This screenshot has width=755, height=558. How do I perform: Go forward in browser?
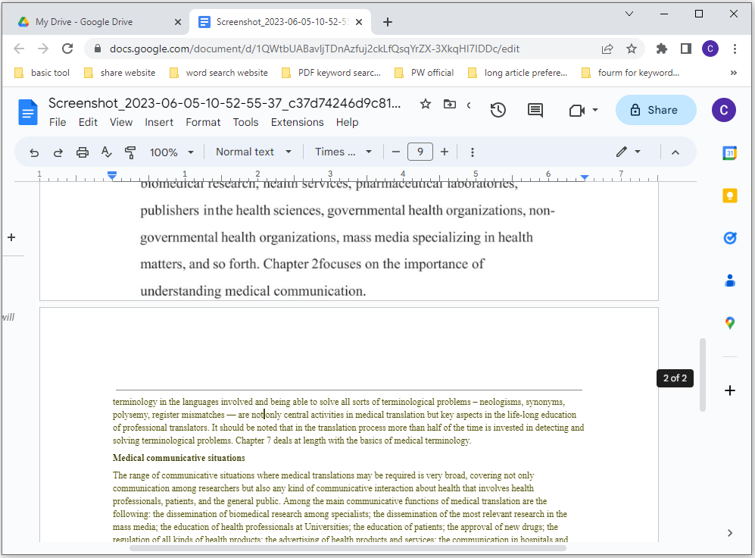43,49
